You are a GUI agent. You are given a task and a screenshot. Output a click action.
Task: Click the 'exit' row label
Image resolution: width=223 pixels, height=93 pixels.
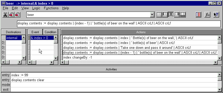6,90
